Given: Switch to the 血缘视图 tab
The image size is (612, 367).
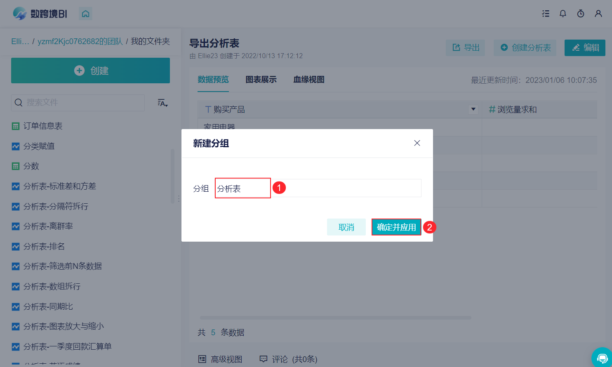Looking at the screenshot, I should pyautogui.click(x=309, y=80).
